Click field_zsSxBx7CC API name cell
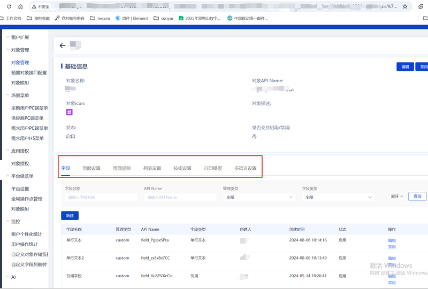Viewport: 428px width, 289px height. tap(155, 258)
